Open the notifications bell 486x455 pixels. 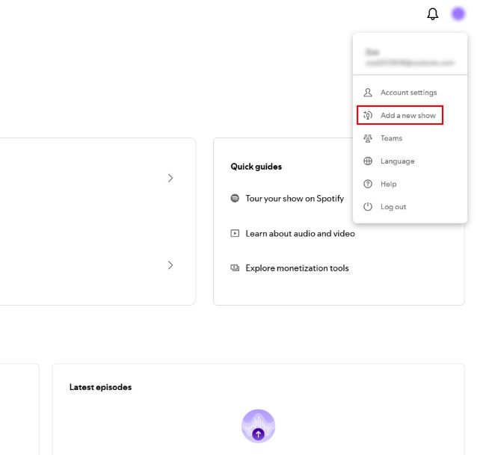pos(432,14)
